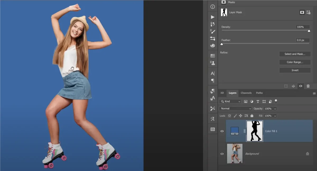Open the History panel icon
Viewport: 317px width, 171px height.
coord(212,24)
